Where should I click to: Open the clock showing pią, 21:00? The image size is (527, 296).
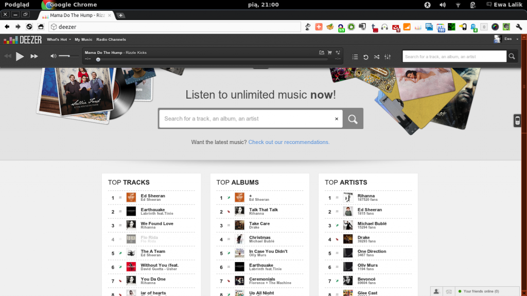263,5
